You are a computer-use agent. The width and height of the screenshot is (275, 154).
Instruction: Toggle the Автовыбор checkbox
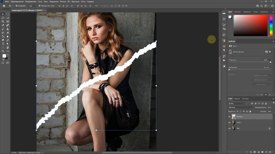(x=16, y=6)
